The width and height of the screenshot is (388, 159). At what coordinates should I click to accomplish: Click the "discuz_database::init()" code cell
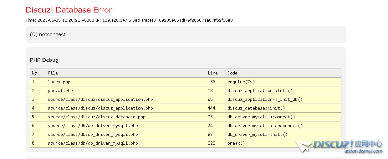pos(256,108)
